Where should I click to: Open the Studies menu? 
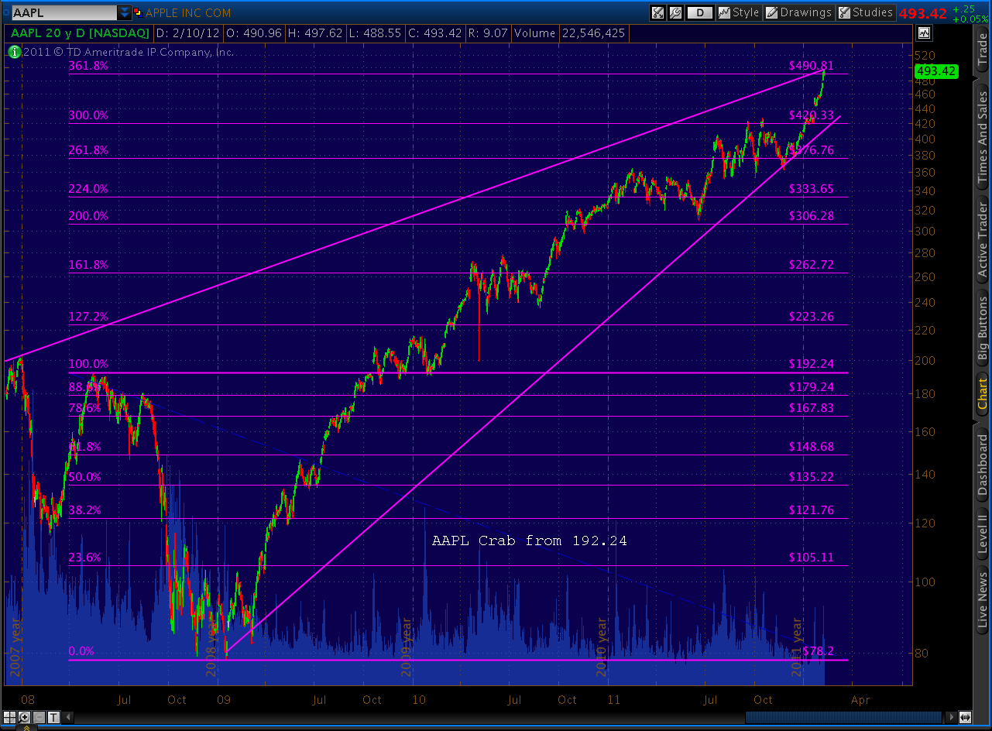pyautogui.click(x=865, y=12)
